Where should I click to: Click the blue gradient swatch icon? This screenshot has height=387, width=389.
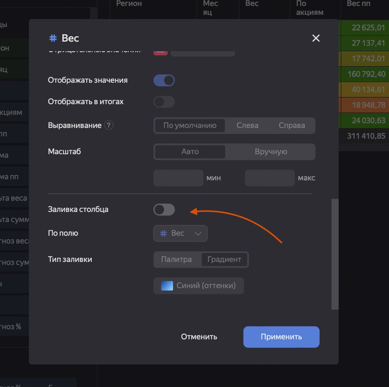coord(167,286)
